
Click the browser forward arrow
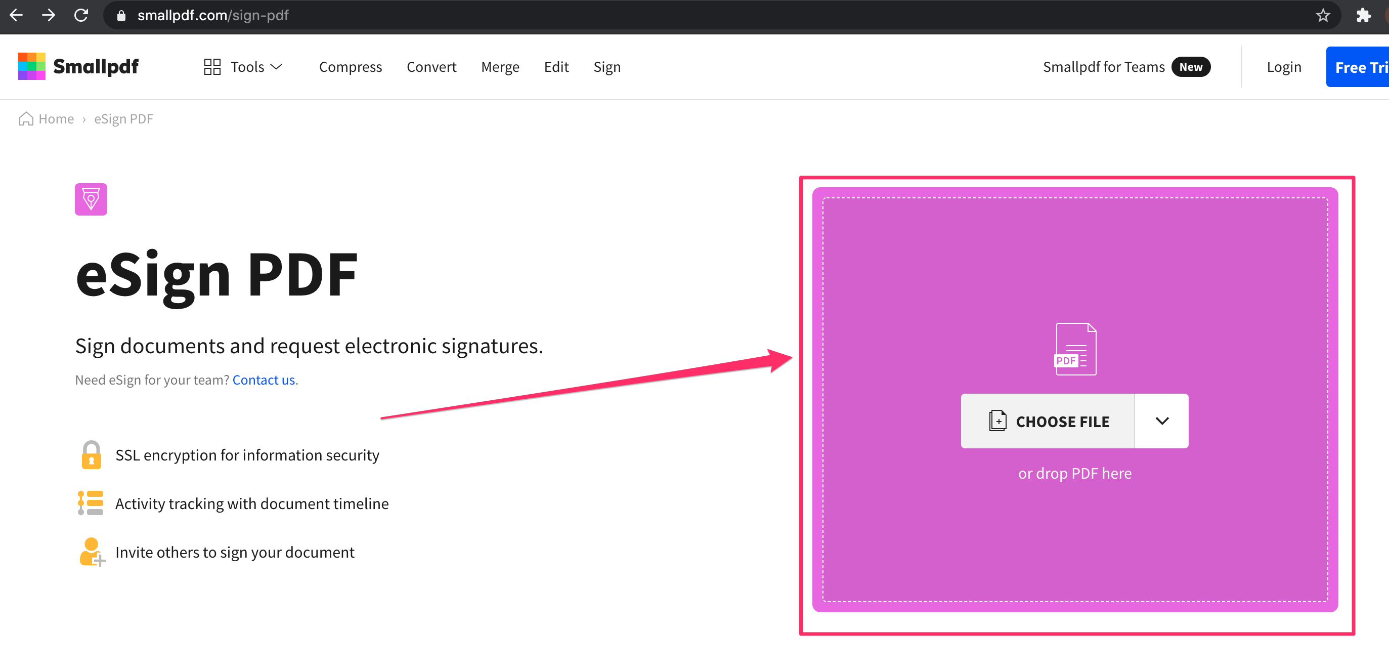coord(49,15)
